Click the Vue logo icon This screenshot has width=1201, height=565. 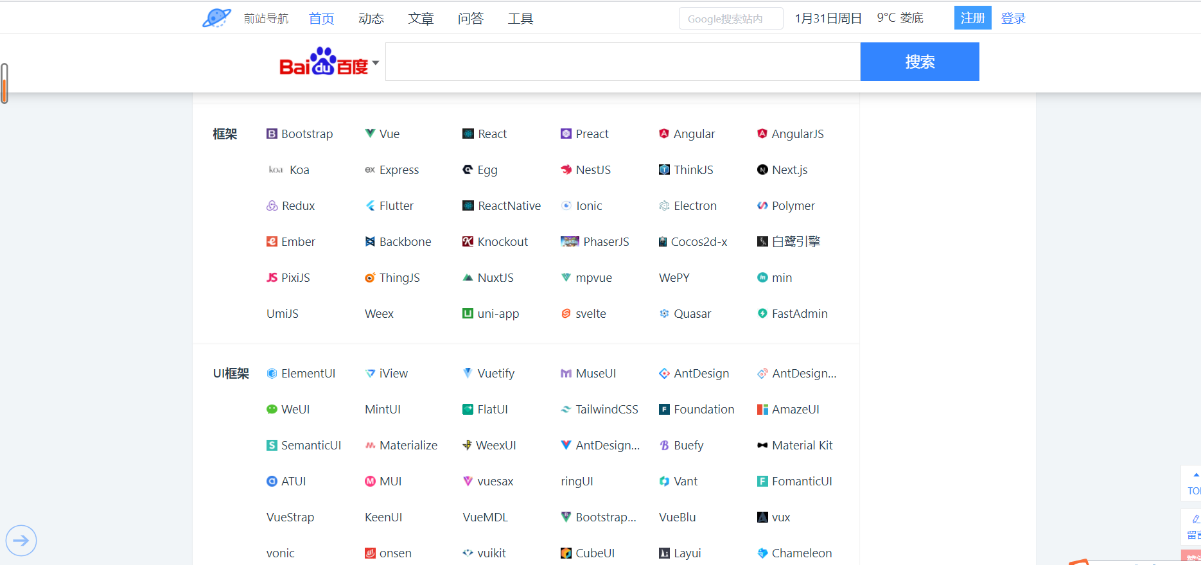(370, 134)
